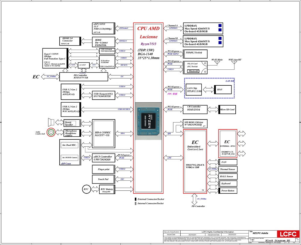Select the USB Charger(AOU) SN1702001RYER block

(x=104, y=95)
